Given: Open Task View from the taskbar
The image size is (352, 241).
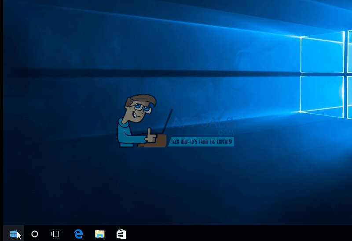Looking at the screenshot, I should [56, 234].
